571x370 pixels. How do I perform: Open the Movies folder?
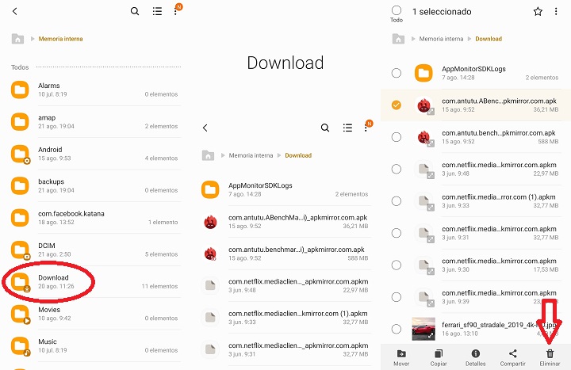point(94,314)
